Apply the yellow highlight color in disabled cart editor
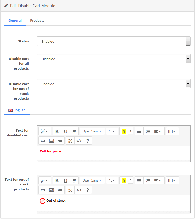 pos(124,131)
